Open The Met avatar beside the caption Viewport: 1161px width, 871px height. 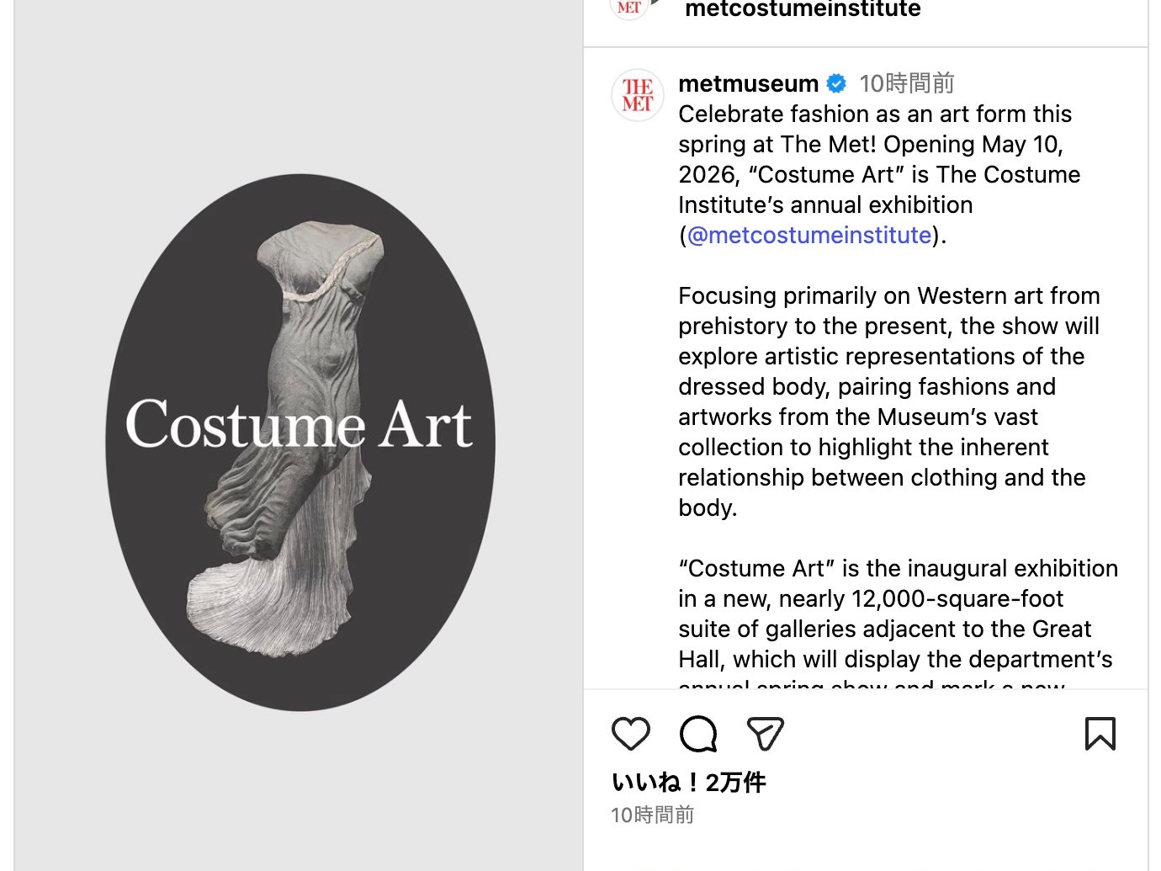[638, 95]
